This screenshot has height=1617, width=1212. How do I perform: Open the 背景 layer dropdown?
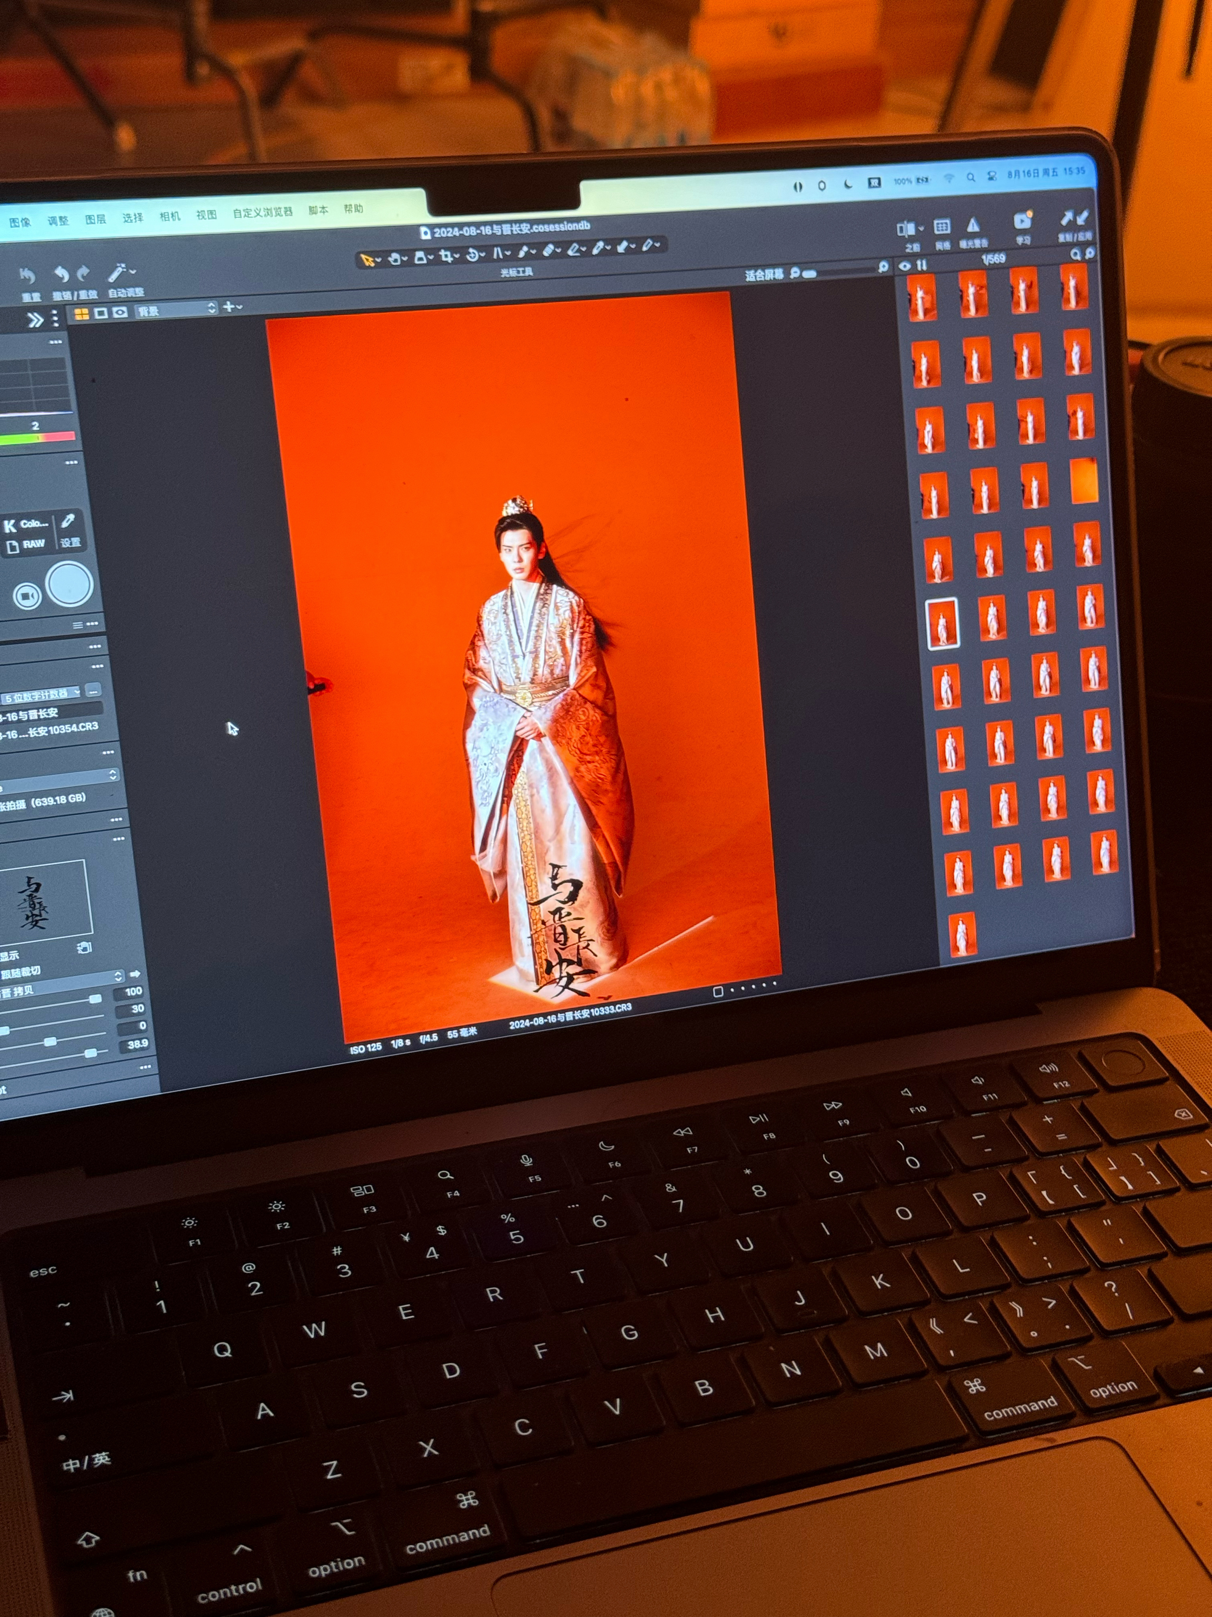click(176, 310)
